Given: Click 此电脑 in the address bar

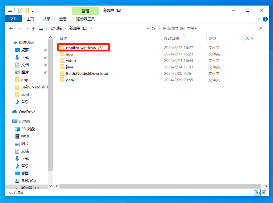Looking at the screenshot, I should [56, 28].
